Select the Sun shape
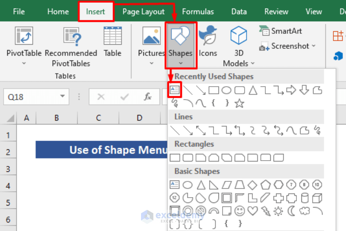346x231 pixels. tap(278, 211)
